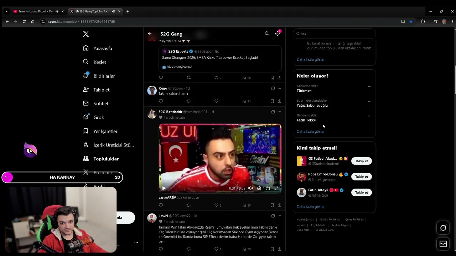The image size is (456, 256).
Task: Open LewN's profile avatar
Action: 152,218
